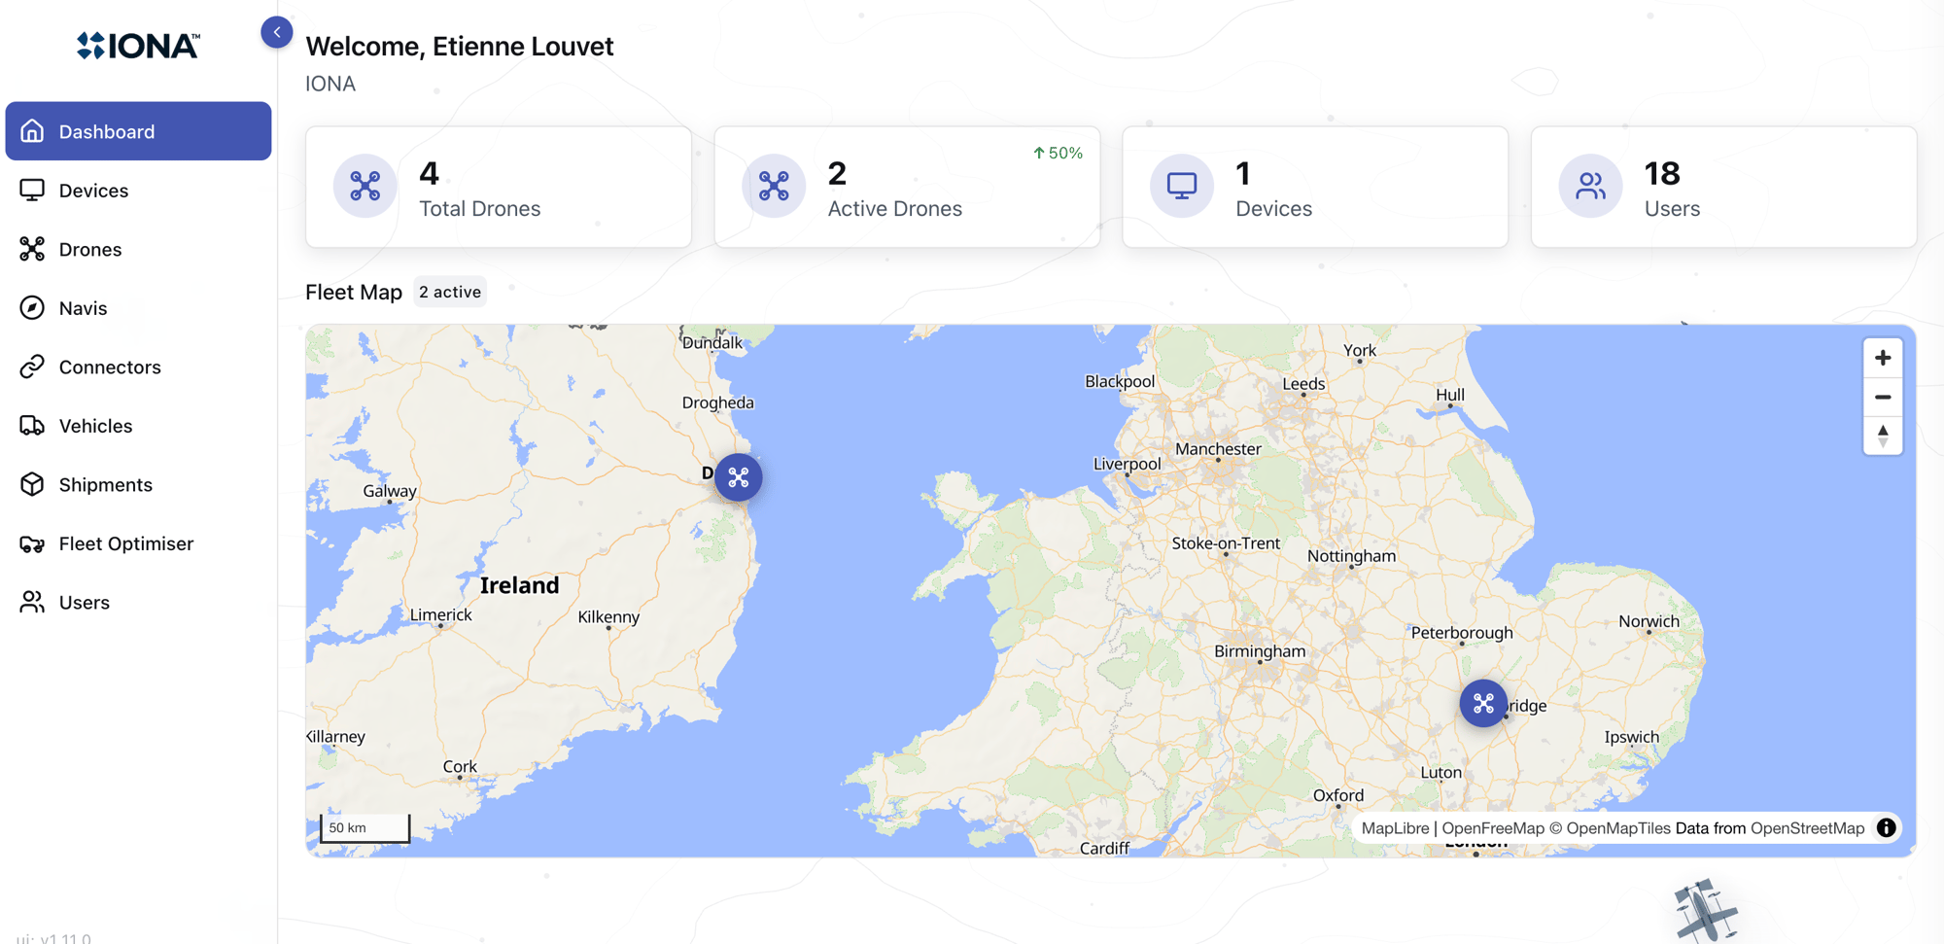Open Devices using the monitor icon
Viewport: 1944px width, 944px height.
(32, 191)
